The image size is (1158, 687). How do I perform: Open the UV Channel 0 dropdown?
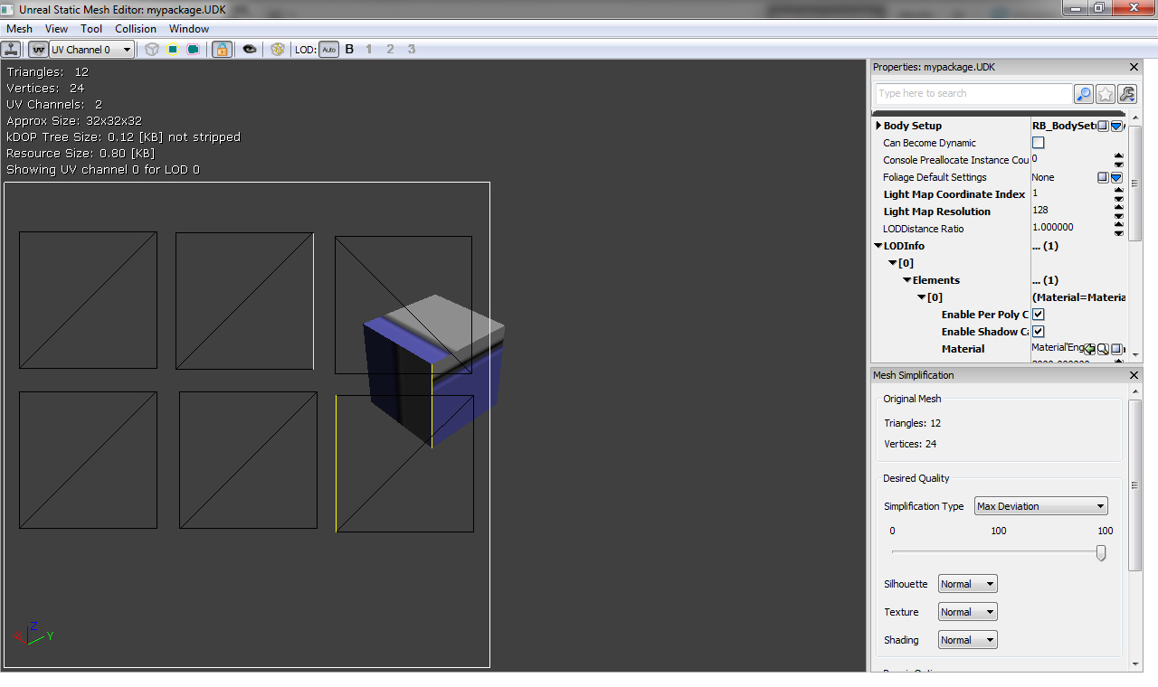pos(91,50)
